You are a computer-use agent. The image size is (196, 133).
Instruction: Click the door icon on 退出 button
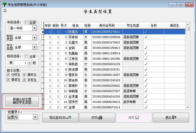(x=174, y=118)
